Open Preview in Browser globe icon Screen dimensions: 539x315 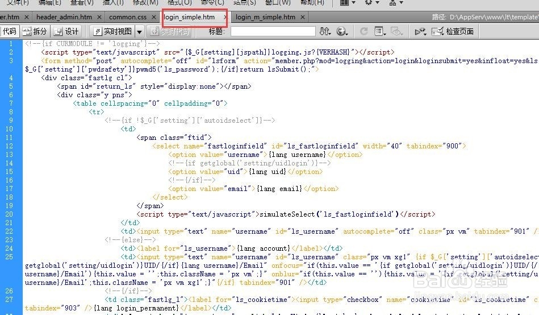pos(342,31)
